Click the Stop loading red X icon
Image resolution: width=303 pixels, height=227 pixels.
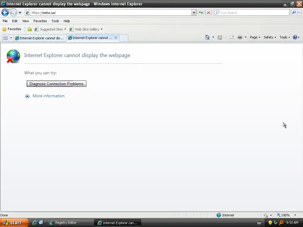click(209, 13)
